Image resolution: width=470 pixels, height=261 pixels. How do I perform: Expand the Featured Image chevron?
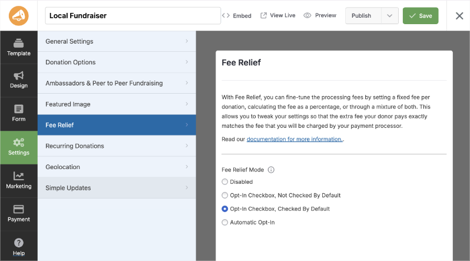click(187, 104)
